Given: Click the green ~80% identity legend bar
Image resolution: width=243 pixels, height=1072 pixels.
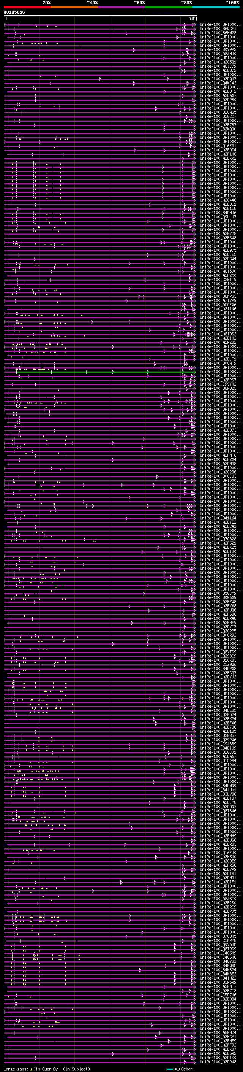Looking at the screenshot, I should [x=169, y=7].
